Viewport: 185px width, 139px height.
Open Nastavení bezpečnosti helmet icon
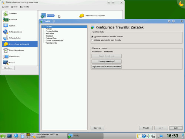82,16
